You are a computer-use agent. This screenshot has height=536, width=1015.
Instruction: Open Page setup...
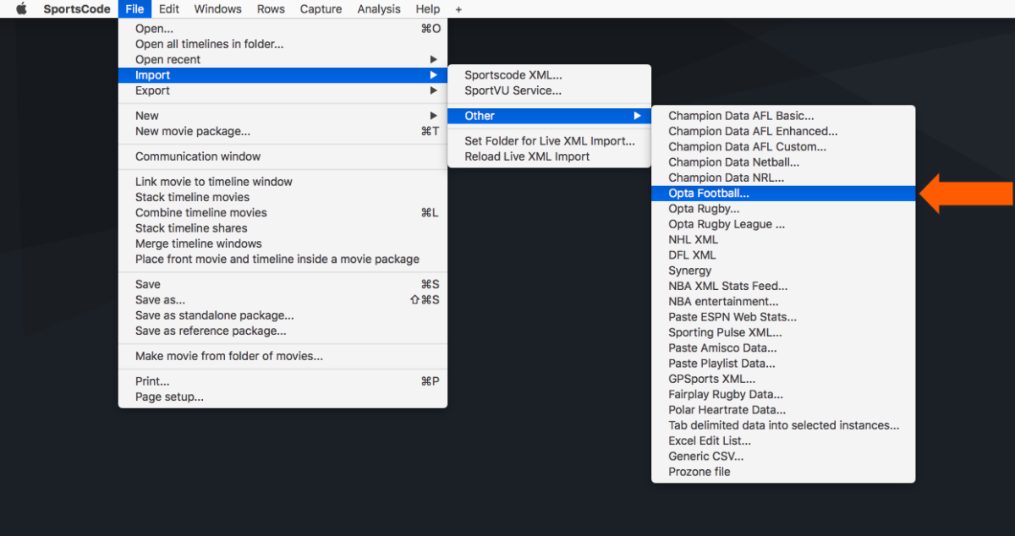click(283, 397)
